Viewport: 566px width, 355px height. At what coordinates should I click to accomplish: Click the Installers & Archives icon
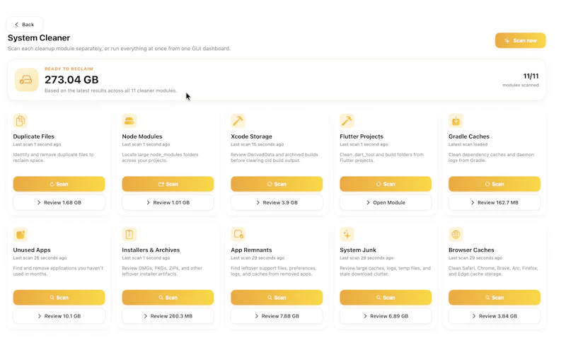[x=129, y=235]
